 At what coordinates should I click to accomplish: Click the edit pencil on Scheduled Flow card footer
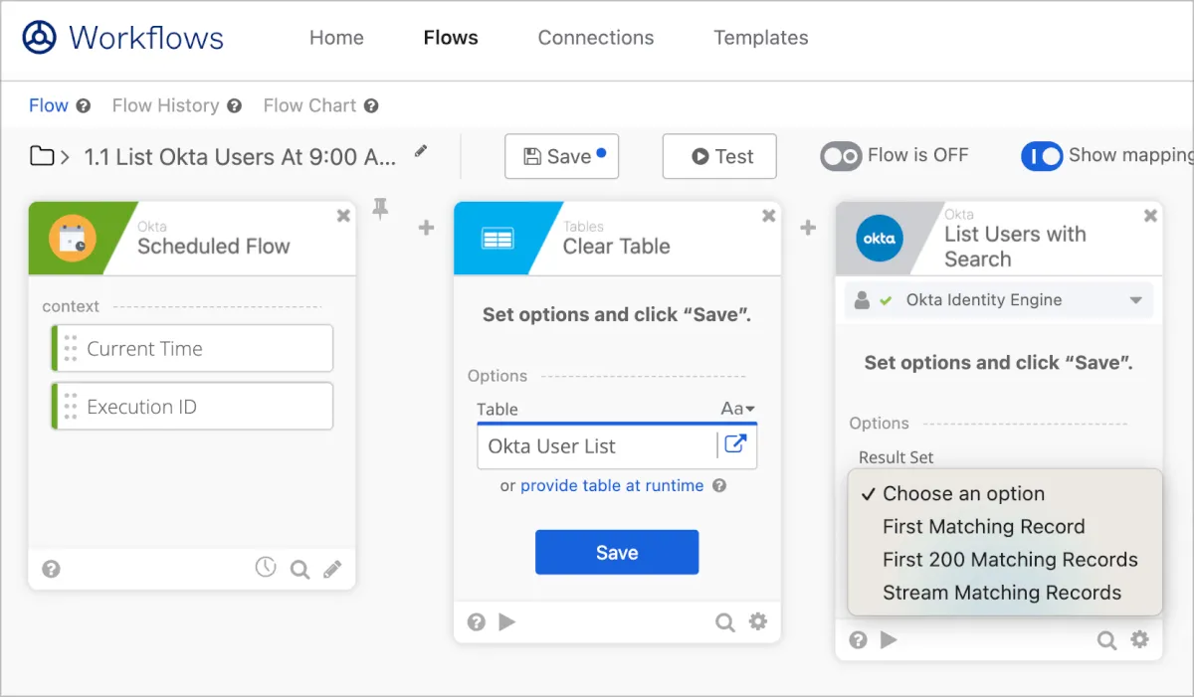click(332, 569)
